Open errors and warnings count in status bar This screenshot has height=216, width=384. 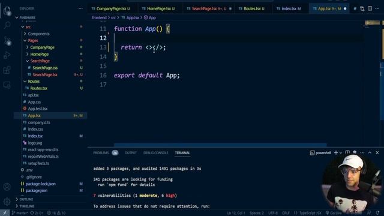[x=56, y=213]
